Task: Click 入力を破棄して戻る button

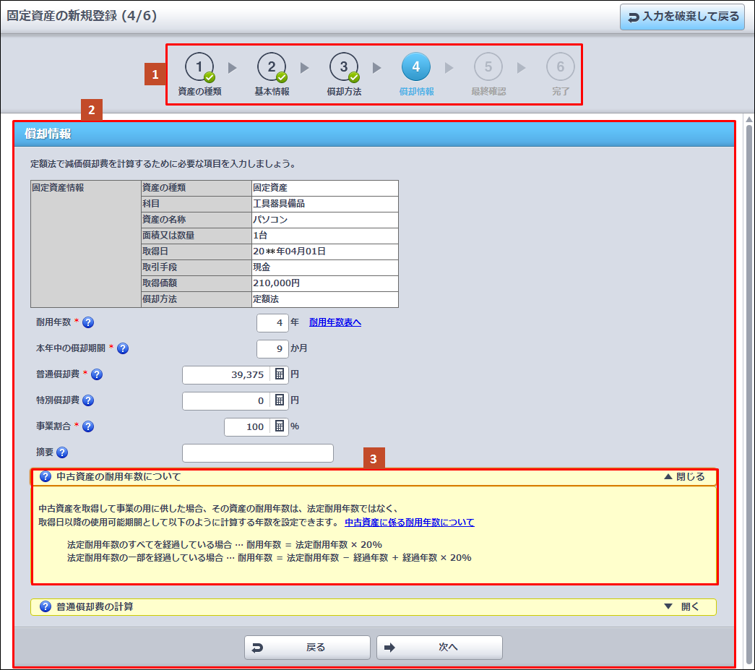Action: pos(682,17)
